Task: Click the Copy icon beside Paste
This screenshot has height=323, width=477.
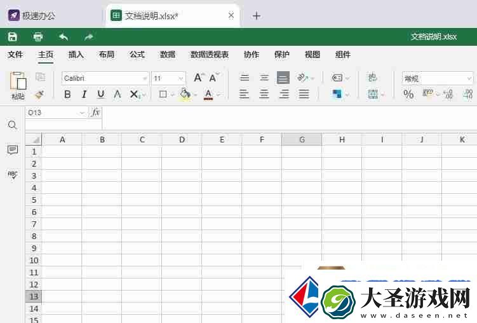Action: point(40,77)
